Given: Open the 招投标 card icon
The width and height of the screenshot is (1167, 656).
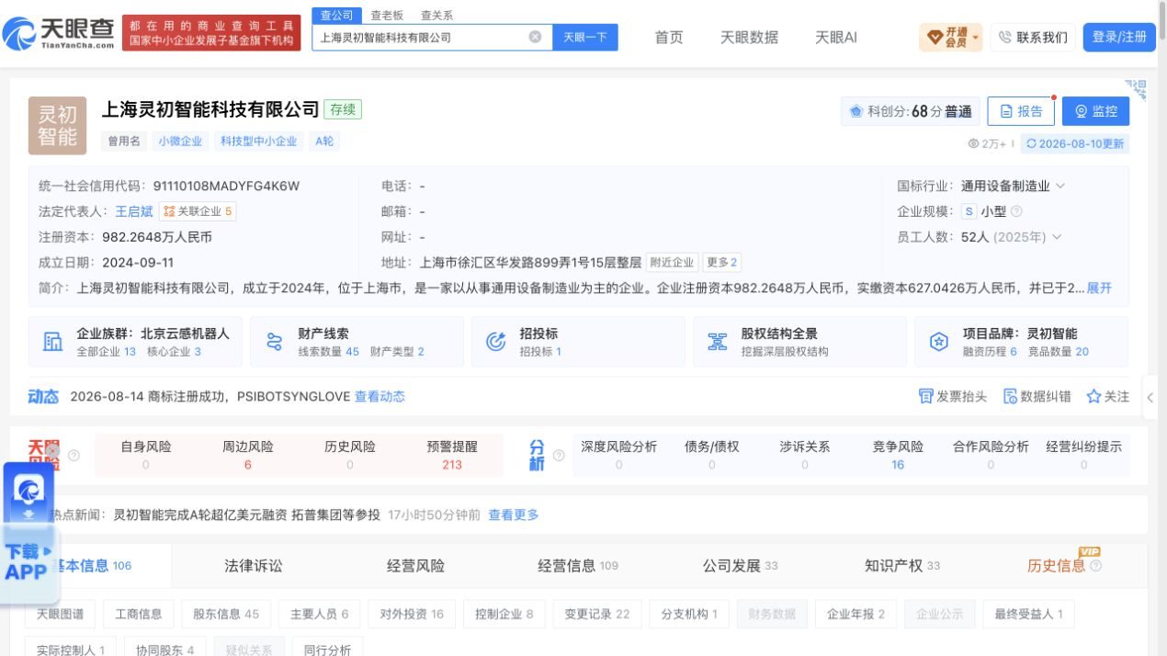Looking at the screenshot, I should (495, 342).
